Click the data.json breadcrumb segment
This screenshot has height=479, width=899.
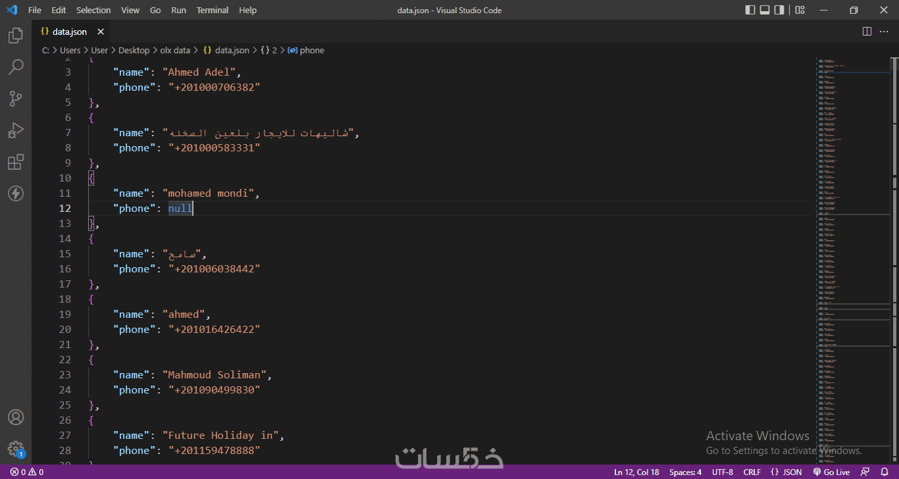pos(226,50)
